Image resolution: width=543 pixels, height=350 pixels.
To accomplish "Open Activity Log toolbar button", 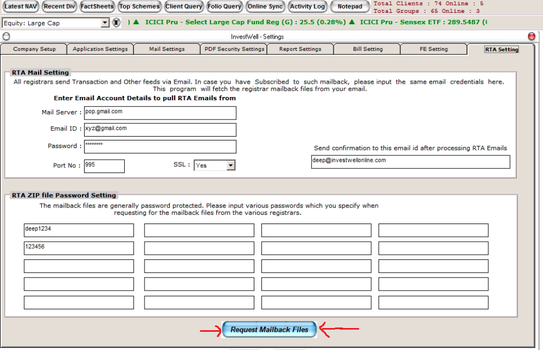I will click(x=307, y=6).
